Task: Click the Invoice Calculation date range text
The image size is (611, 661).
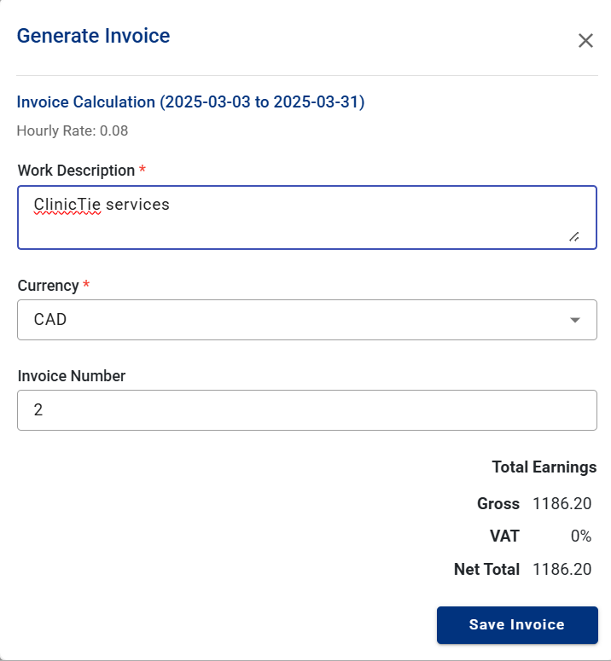Action: 190,102
